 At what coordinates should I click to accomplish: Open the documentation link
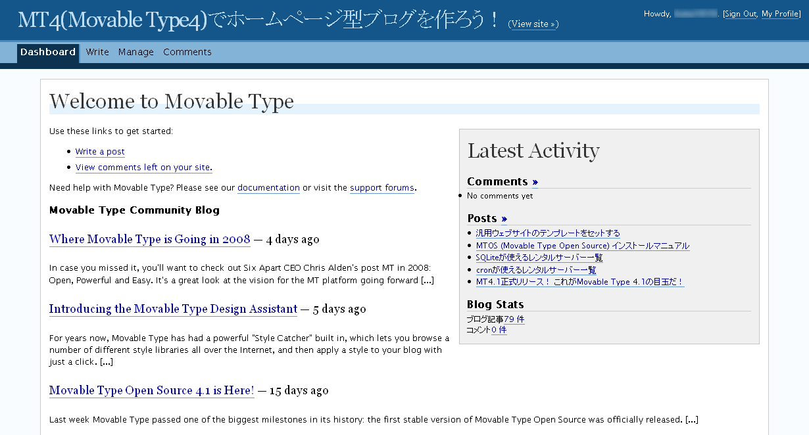(x=268, y=188)
